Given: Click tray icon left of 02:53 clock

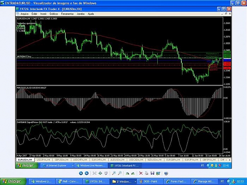Looking at the screenshot, I should tap(234, 181).
